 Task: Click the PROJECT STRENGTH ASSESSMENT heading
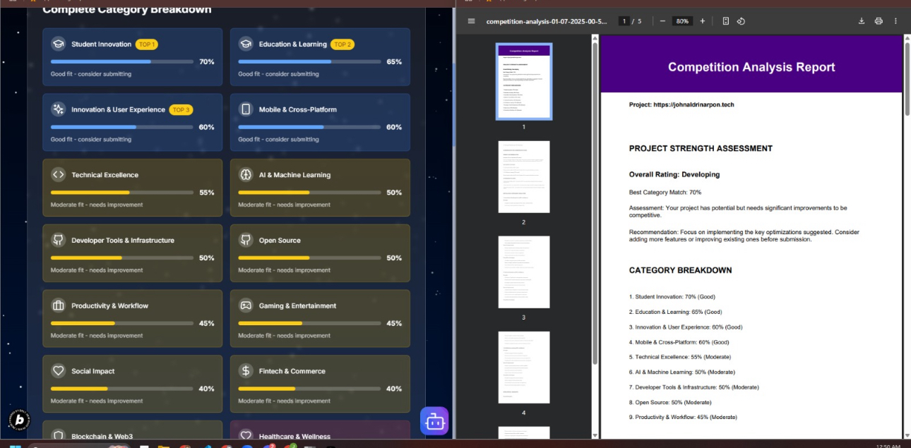701,149
